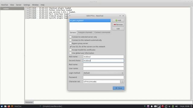
Task: Click the Remove server button
Action: pos(118,25)
